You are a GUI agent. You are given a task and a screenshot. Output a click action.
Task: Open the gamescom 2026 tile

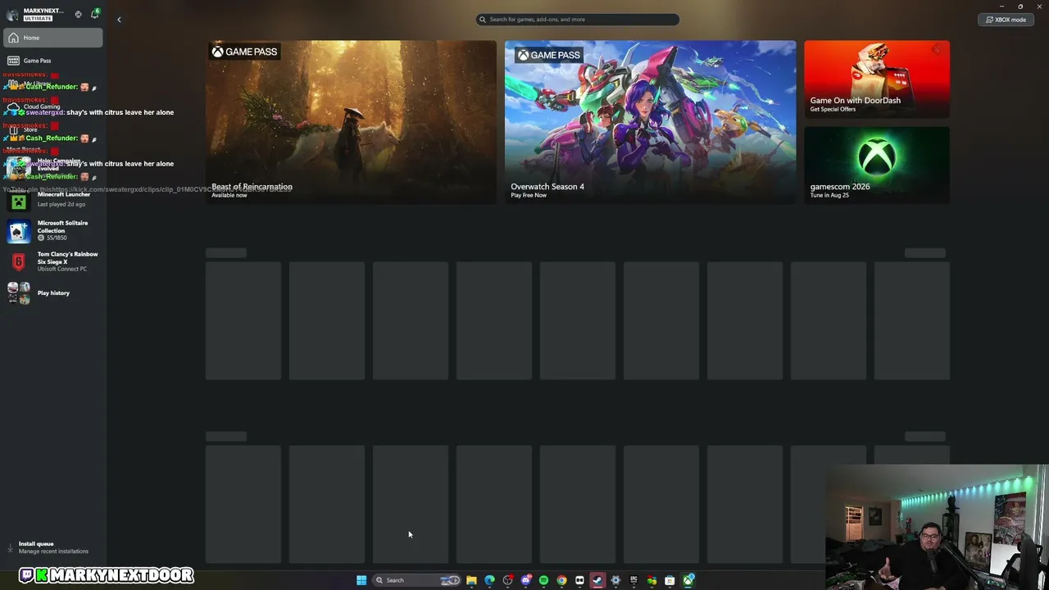(x=877, y=165)
